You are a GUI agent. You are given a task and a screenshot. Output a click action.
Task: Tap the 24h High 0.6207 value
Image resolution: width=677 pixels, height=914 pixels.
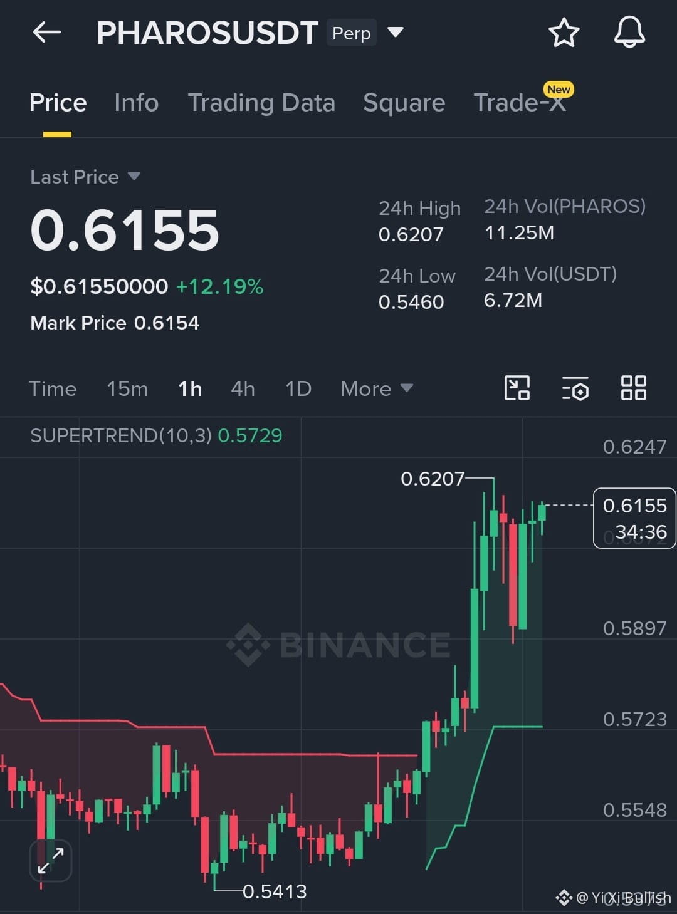tap(411, 234)
